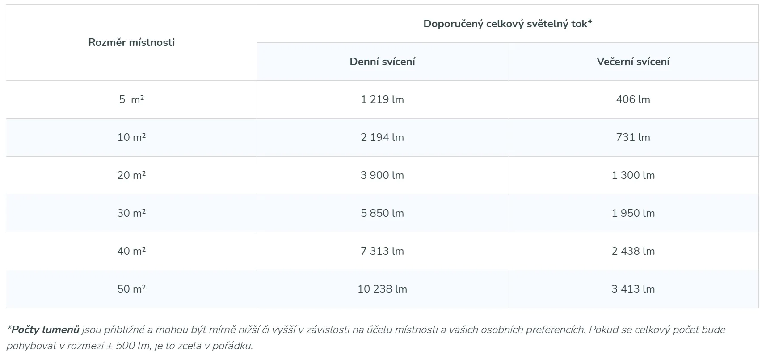Screen dimensions: 762x359
Task: Select the 50 m² room size cell
Action: 131,289
